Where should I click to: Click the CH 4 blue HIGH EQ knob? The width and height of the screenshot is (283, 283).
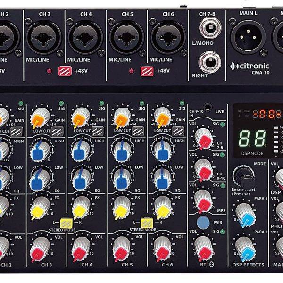coord(81,151)
